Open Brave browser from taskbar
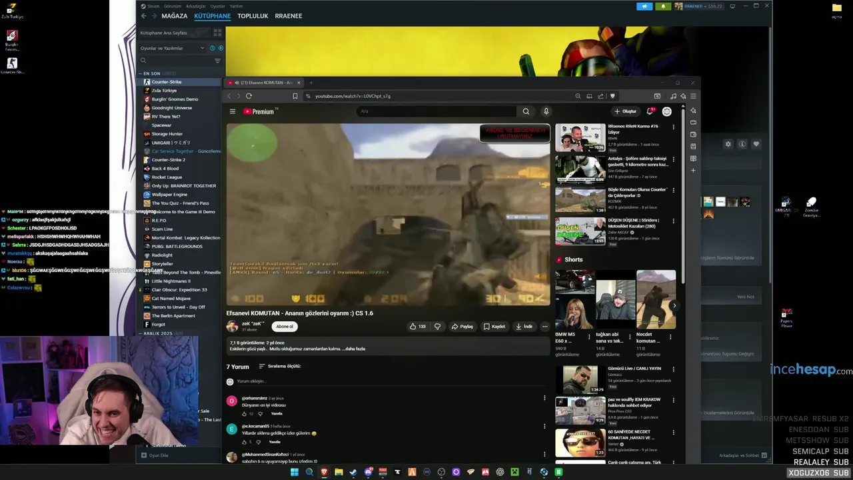The width and height of the screenshot is (853, 480). 324,472
